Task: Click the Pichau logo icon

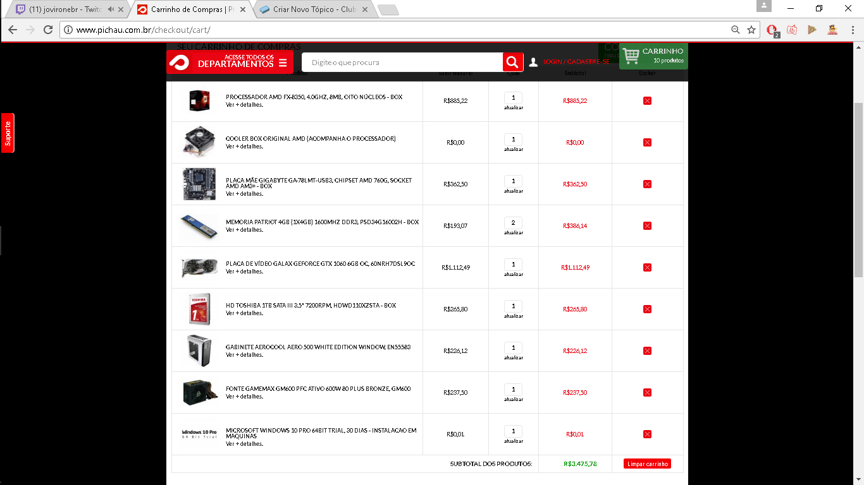Action: point(179,63)
